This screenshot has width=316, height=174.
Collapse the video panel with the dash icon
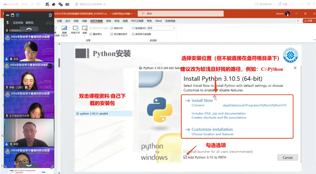[x=7, y=15]
